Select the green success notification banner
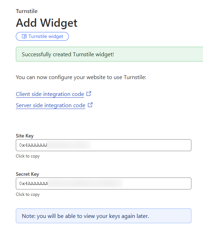This screenshot has width=203, height=232. pos(110,54)
